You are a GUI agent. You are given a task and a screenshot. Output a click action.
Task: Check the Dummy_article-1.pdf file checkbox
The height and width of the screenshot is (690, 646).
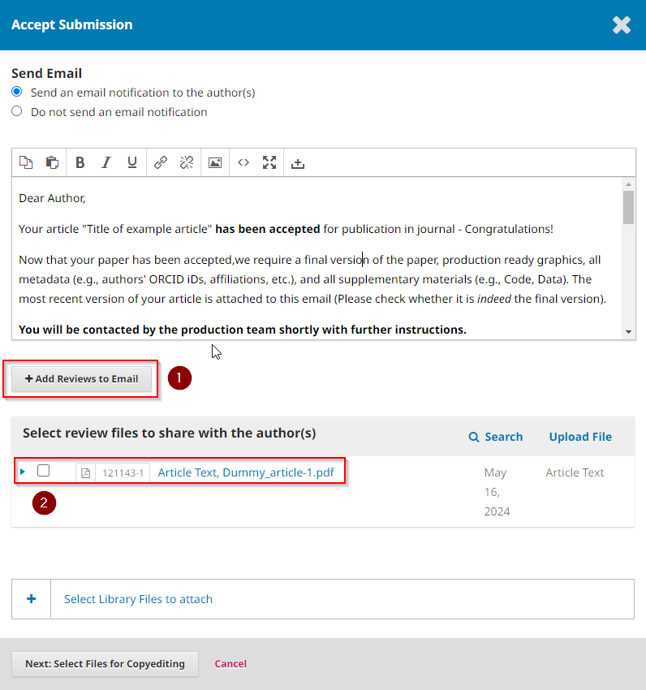click(44, 471)
